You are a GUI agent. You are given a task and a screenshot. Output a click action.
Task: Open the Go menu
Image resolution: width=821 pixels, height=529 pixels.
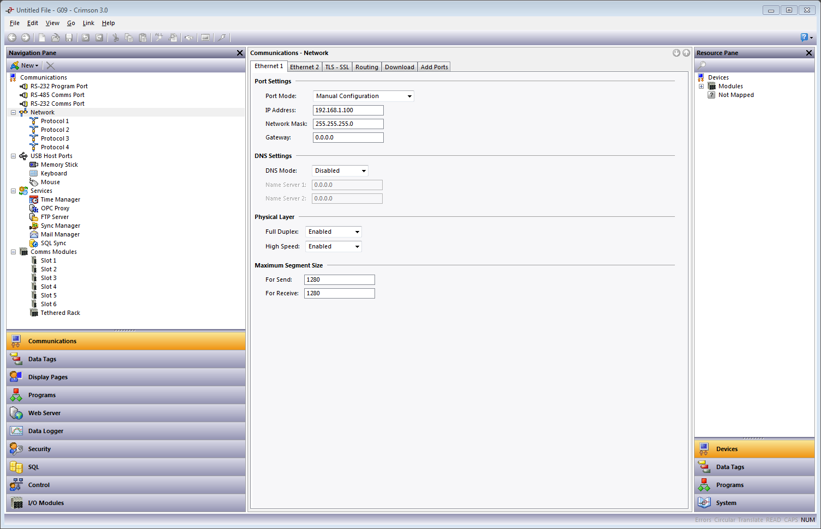(71, 23)
